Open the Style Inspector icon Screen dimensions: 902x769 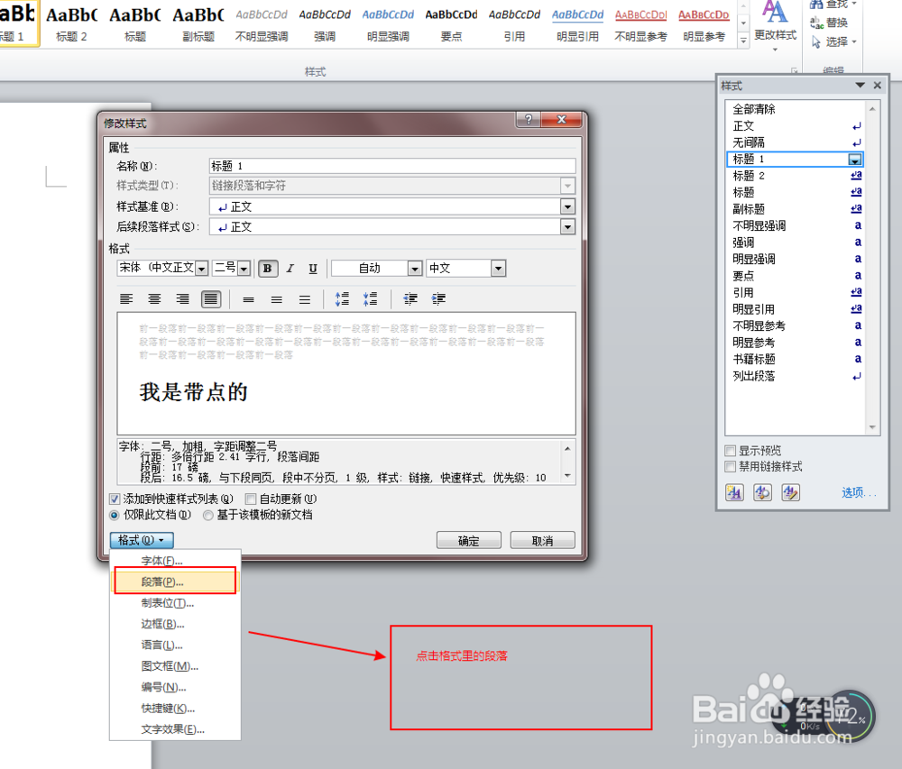coord(761,493)
